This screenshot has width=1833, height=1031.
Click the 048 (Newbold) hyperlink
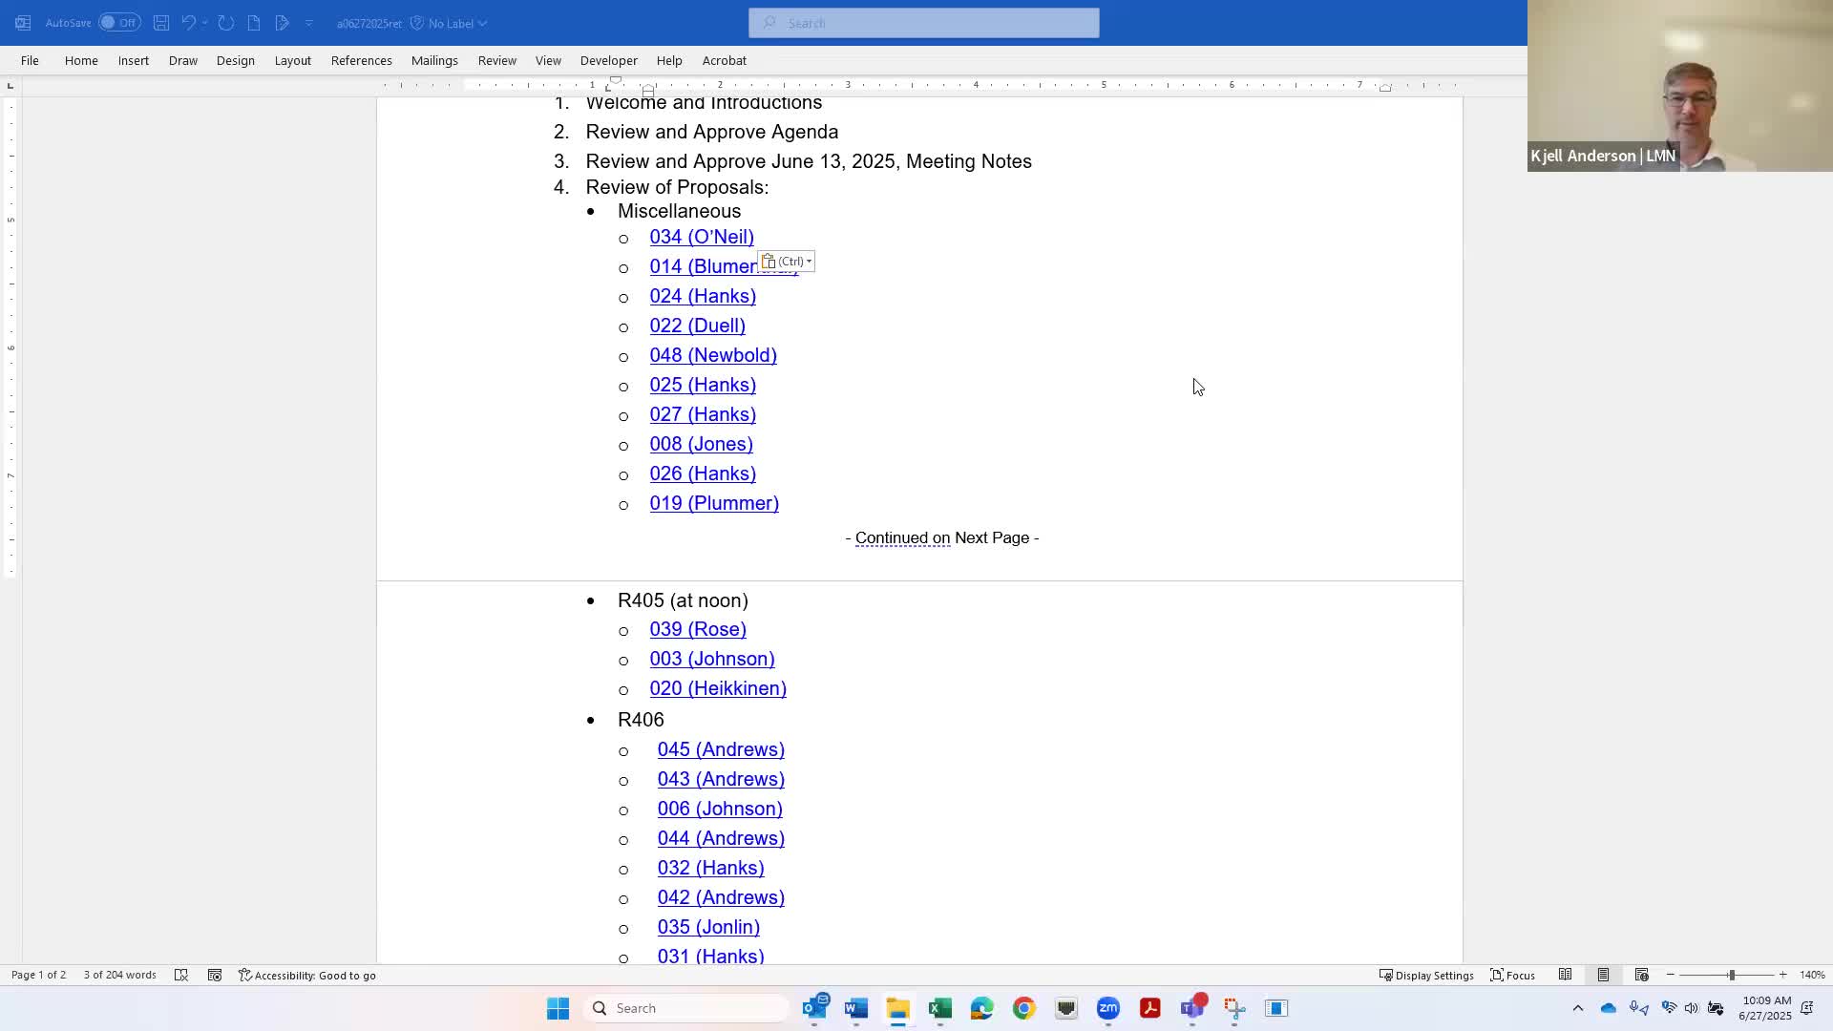pos(713,355)
